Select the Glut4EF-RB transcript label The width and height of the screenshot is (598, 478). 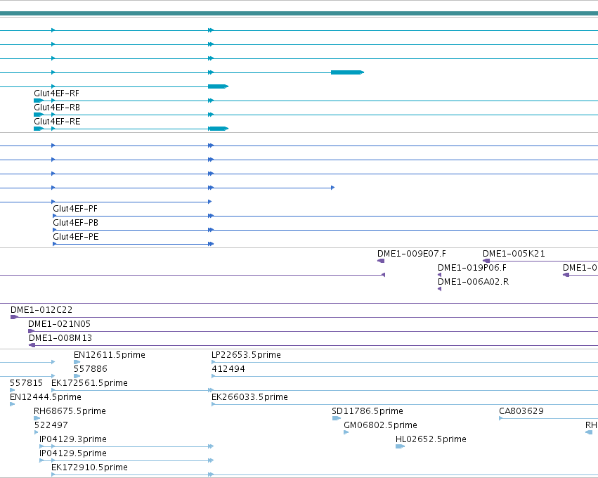57,108
